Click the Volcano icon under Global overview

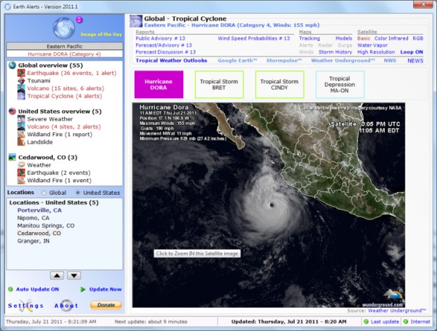21,88
